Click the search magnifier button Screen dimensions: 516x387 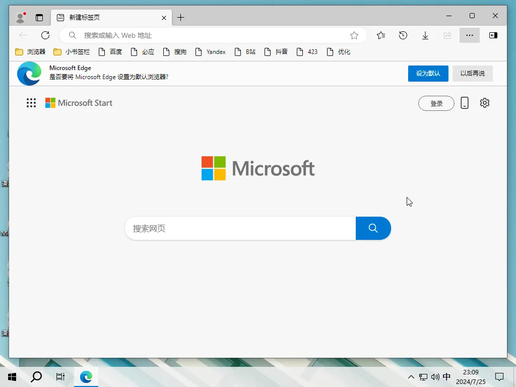[x=373, y=228]
